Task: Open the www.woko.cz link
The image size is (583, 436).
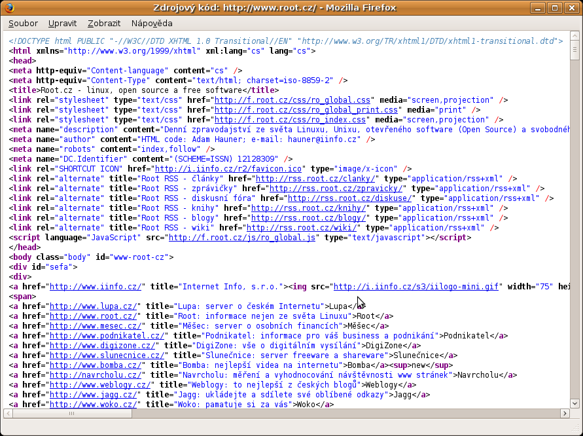Action: (94, 405)
